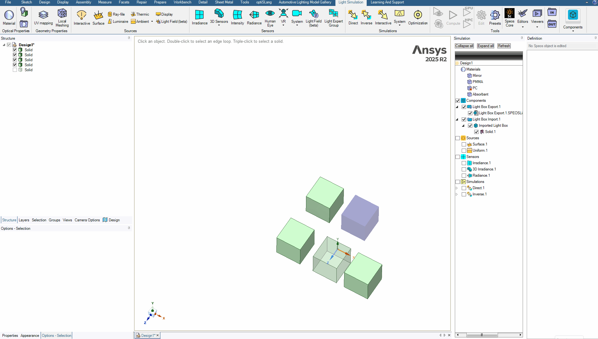The width and height of the screenshot is (598, 339).
Task: Launch Speos Core
Action: click(x=510, y=18)
